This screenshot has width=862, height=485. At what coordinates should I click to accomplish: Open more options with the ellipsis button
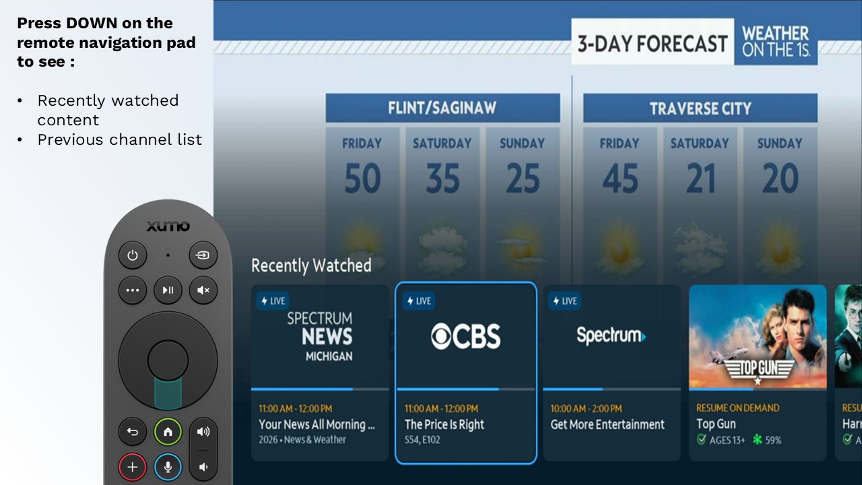132,290
